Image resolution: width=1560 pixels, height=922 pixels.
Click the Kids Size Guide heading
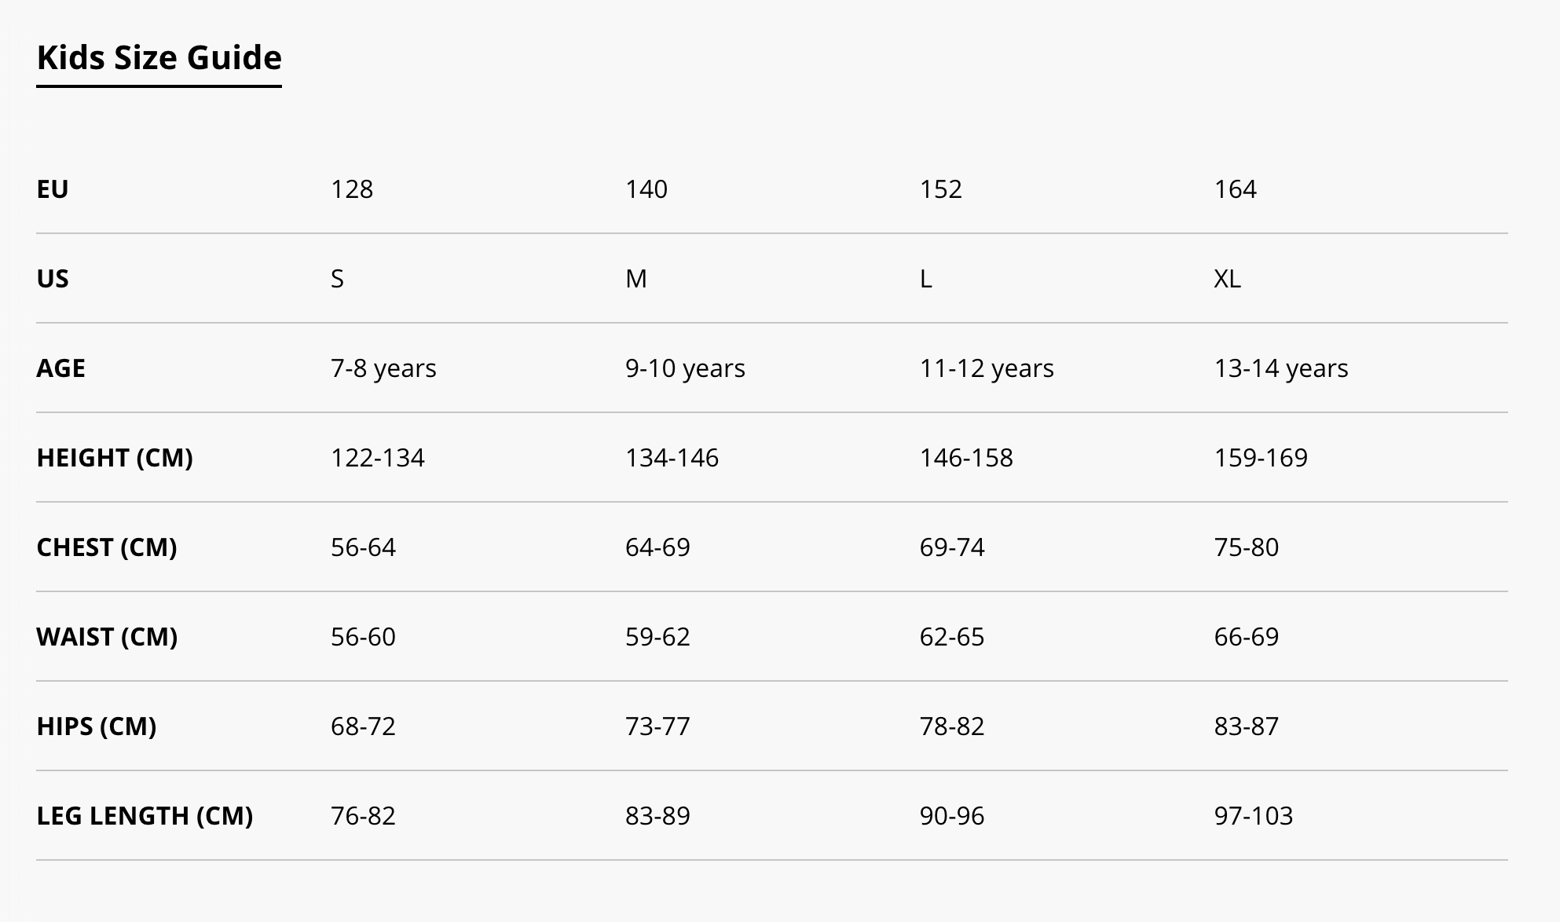pos(159,58)
